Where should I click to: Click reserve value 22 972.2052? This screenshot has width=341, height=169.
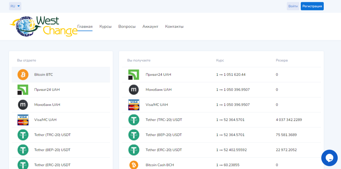(x=286, y=150)
